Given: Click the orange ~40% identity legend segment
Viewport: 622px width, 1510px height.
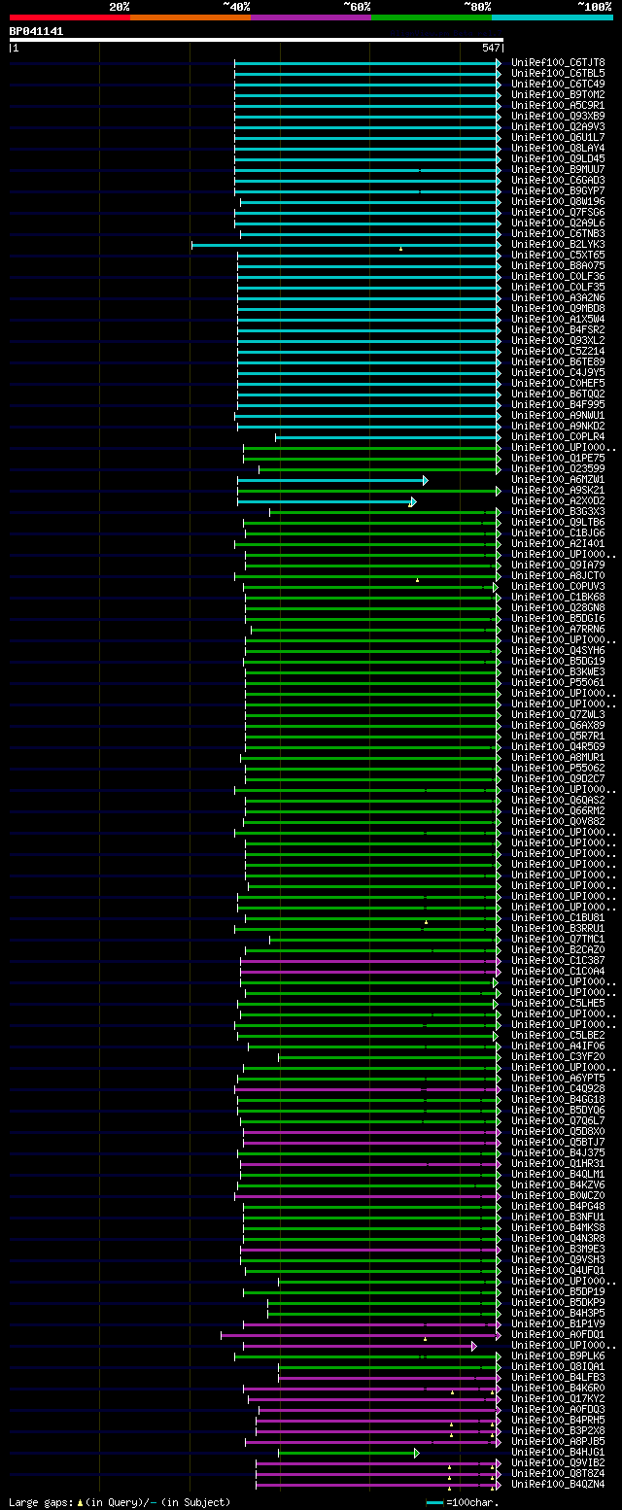Looking at the screenshot, I should (x=190, y=17).
